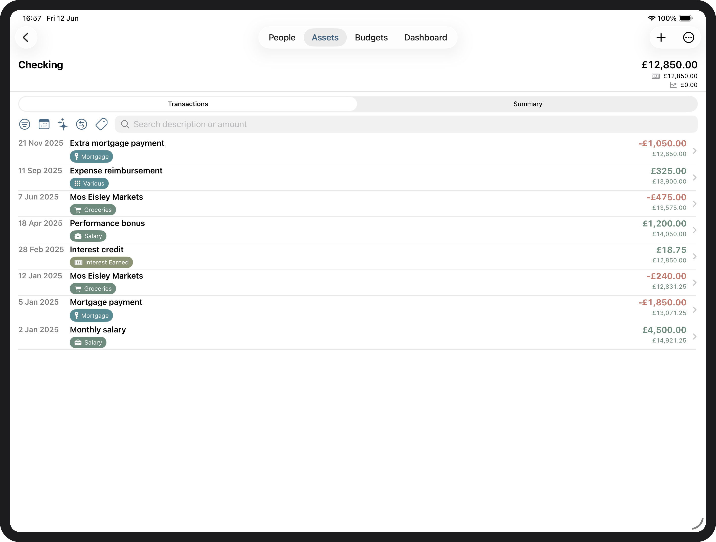Switch to the Assets tab
This screenshot has height=542, width=716.
pos(325,37)
